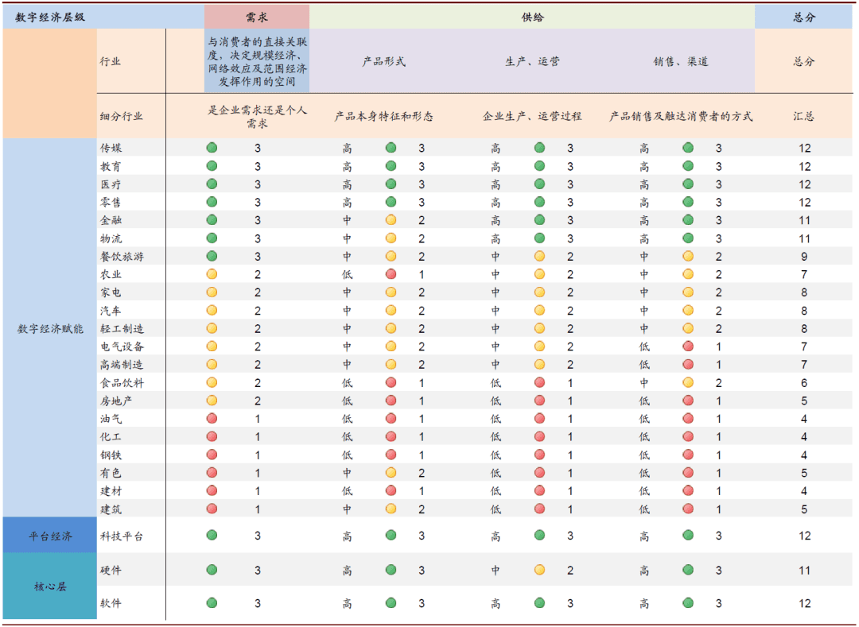The image size is (859, 627).
Task: Click the total score for 餐饮旅游
Action: click(x=804, y=256)
